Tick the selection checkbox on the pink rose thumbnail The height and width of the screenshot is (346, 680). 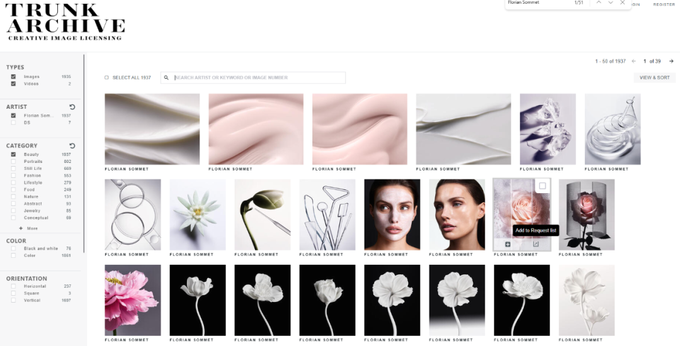click(x=542, y=186)
